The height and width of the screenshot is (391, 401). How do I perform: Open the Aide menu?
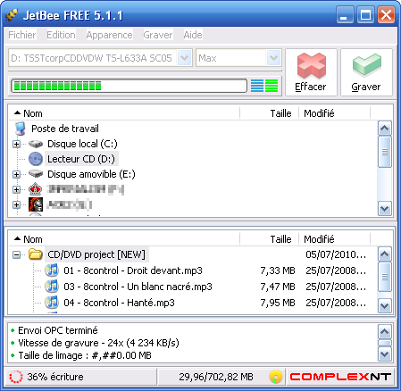[x=193, y=35]
